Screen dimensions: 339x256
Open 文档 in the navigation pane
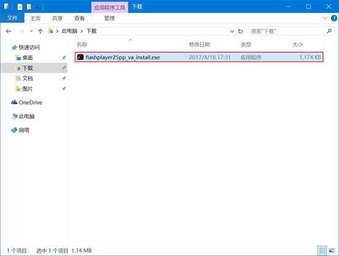pos(28,78)
